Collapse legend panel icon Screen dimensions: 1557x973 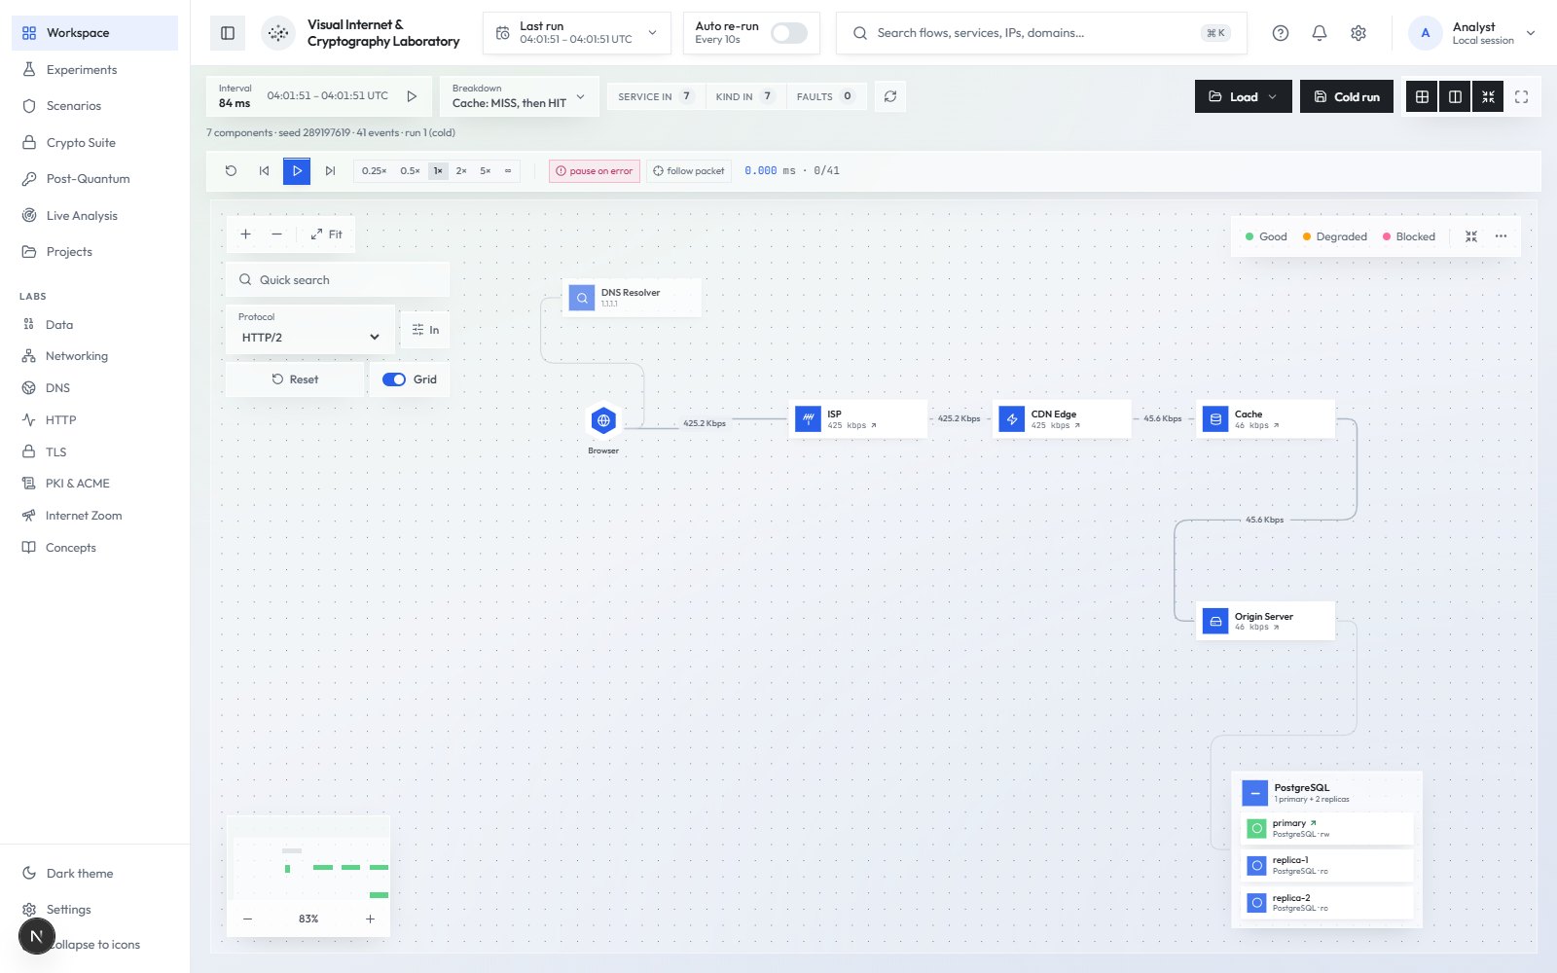click(1471, 236)
